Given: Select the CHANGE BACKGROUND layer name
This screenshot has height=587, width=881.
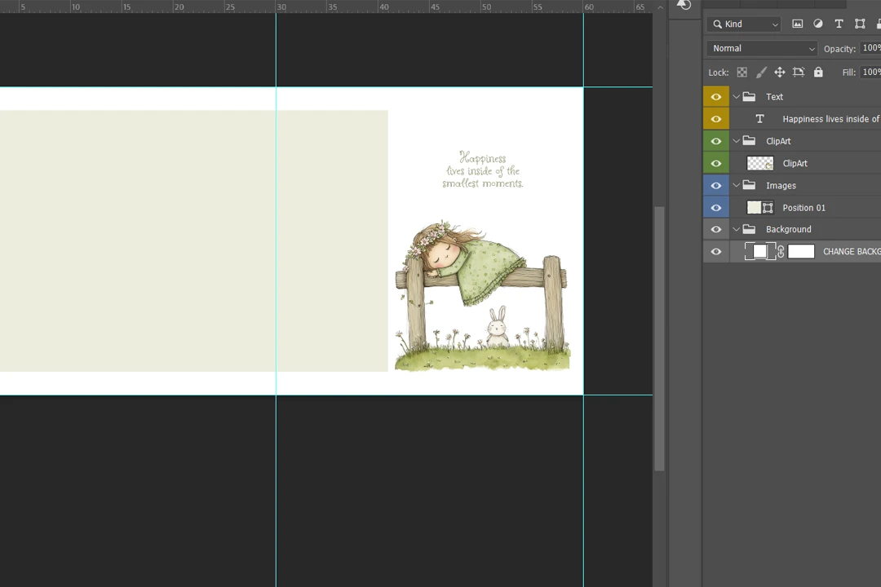Looking at the screenshot, I should tap(852, 252).
